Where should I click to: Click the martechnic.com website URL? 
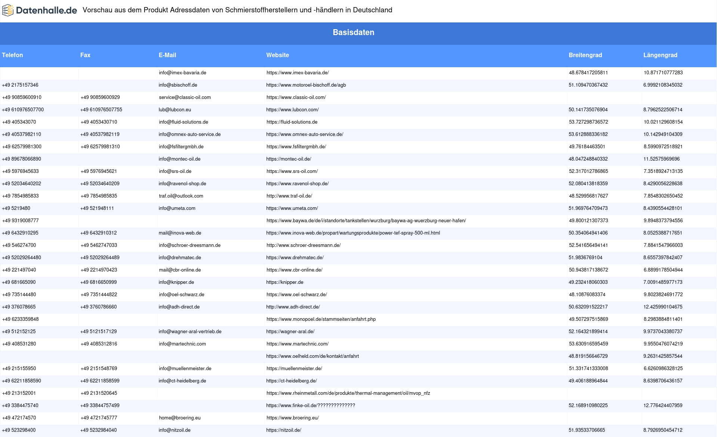(297, 344)
